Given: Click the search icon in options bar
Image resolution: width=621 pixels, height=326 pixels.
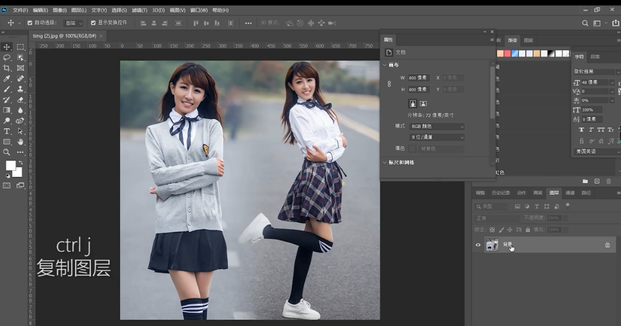Looking at the screenshot, I should [x=585, y=23].
